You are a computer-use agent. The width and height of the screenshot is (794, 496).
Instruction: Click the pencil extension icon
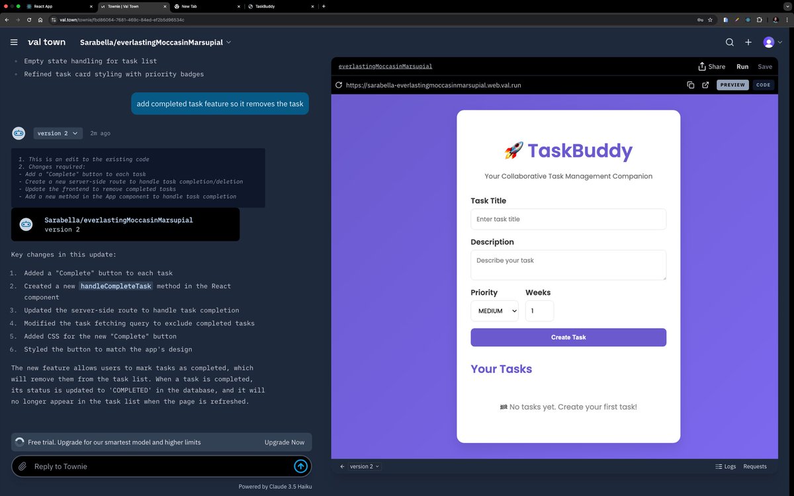pos(737,20)
